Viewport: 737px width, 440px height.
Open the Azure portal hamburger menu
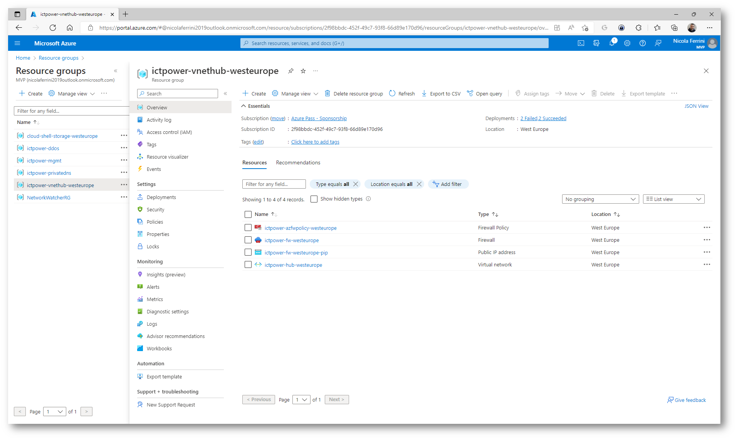(17, 43)
